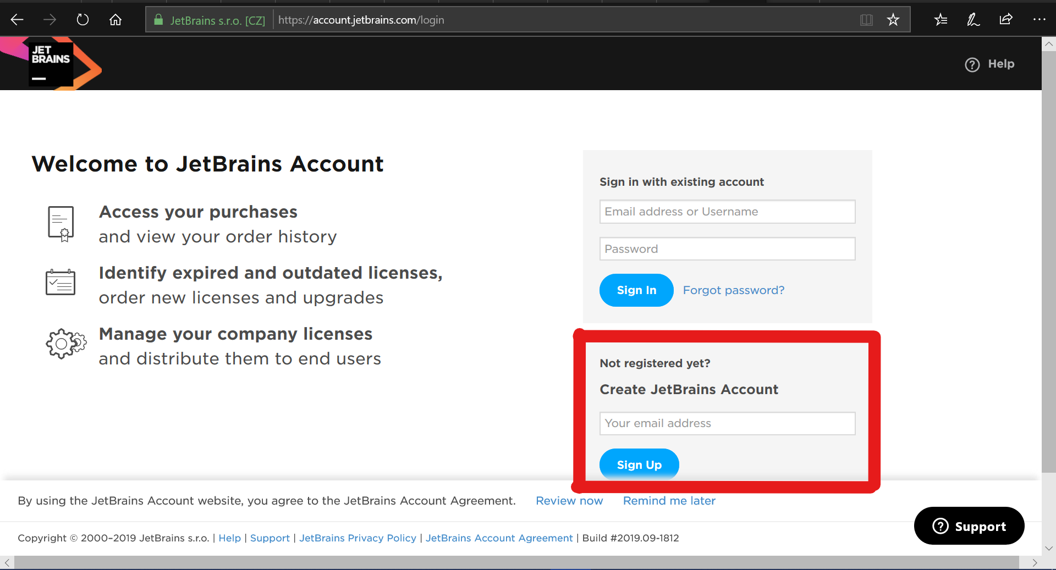
Task: Open the floating Support chat button
Action: click(x=969, y=526)
